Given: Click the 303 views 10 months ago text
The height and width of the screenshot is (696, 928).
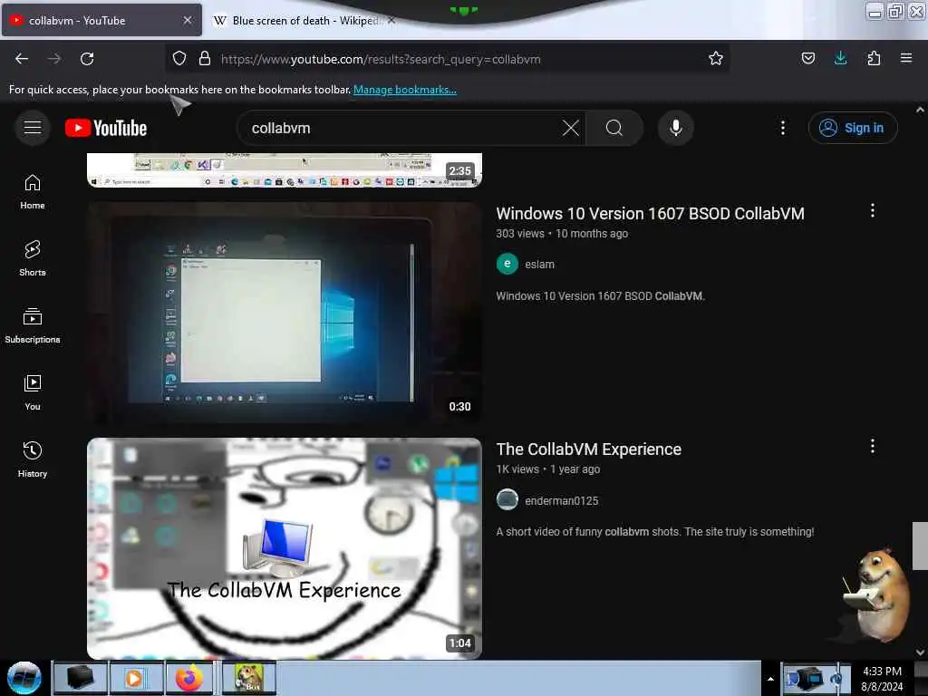Looking at the screenshot, I should click(x=562, y=234).
